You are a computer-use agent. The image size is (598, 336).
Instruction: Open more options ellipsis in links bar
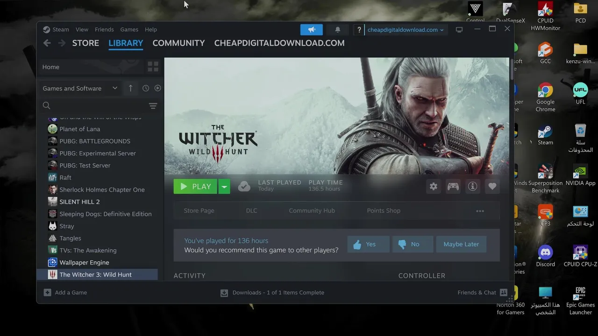coord(480,211)
